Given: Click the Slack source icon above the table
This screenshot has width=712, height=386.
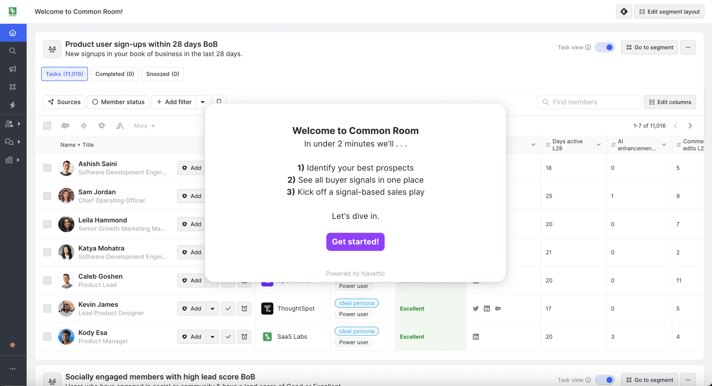Looking at the screenshot, I should (x=84, y=126).
